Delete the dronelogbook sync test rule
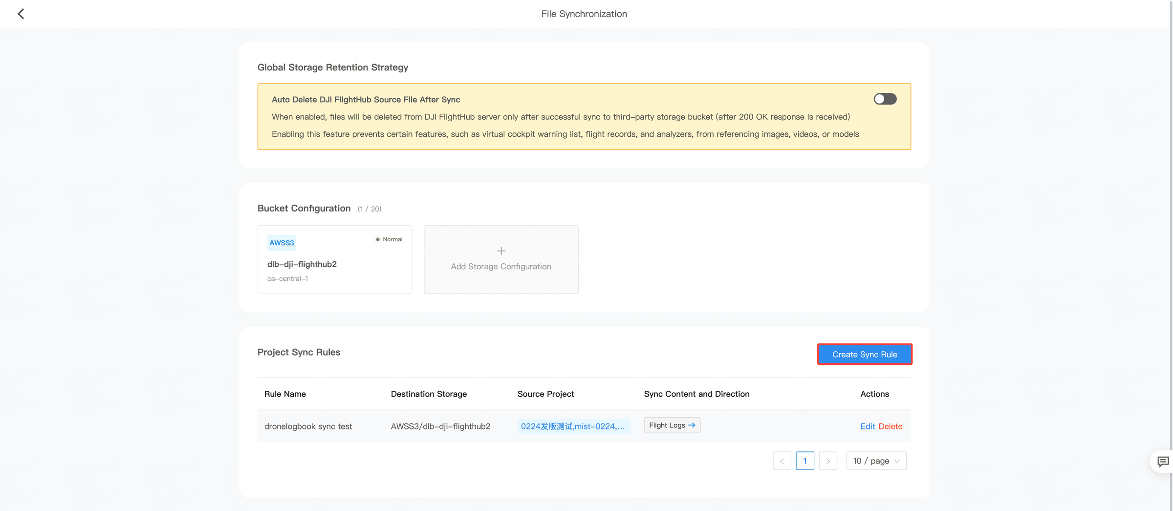 pyautogui.click(x=891, y=426)
